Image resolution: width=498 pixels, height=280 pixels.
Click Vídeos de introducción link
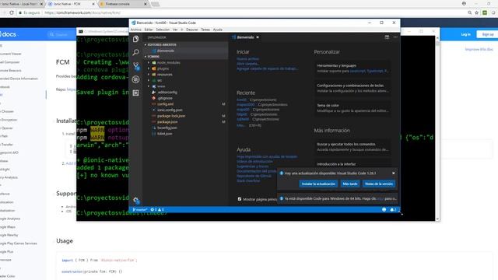[x=254, y=161]
